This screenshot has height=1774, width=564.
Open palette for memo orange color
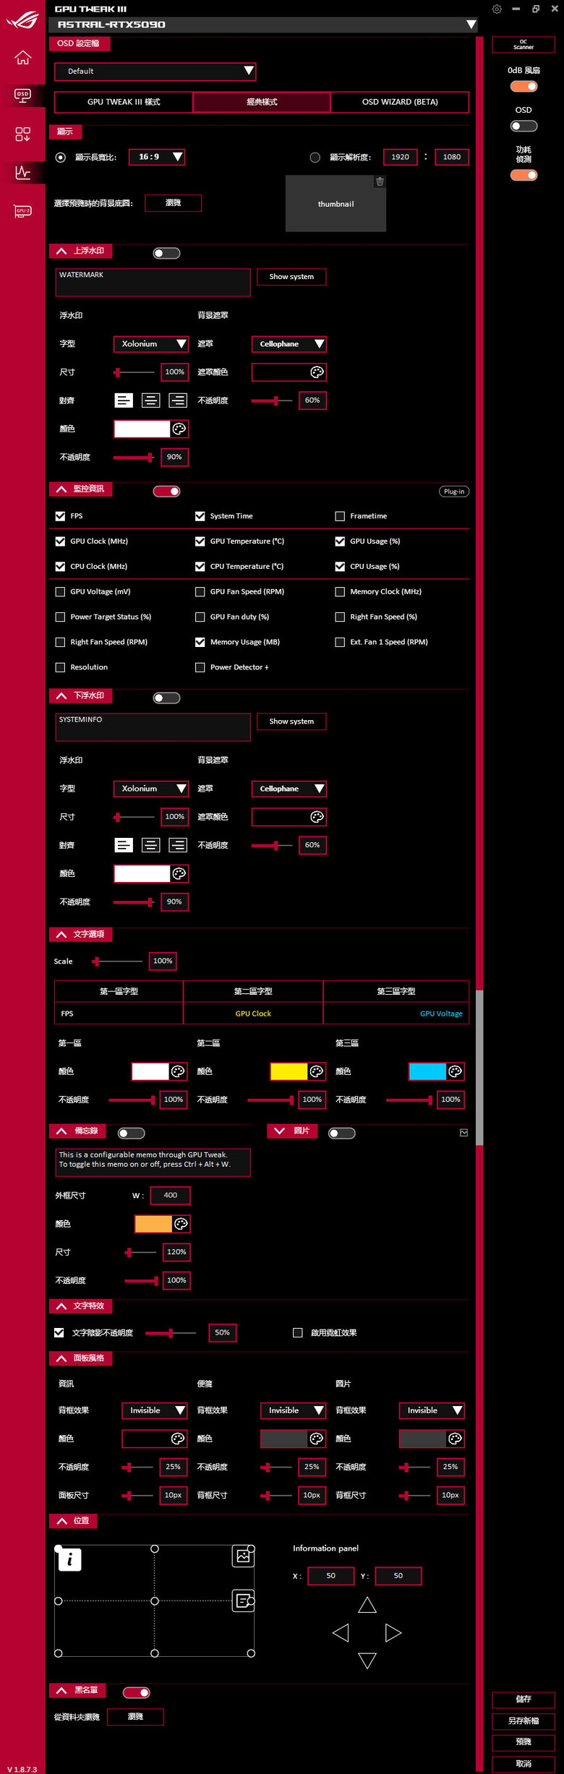(x=181, y=1224)
